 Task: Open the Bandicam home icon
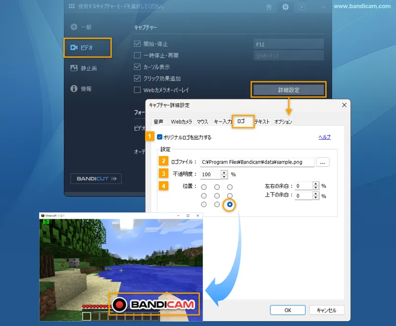point(269,7)
